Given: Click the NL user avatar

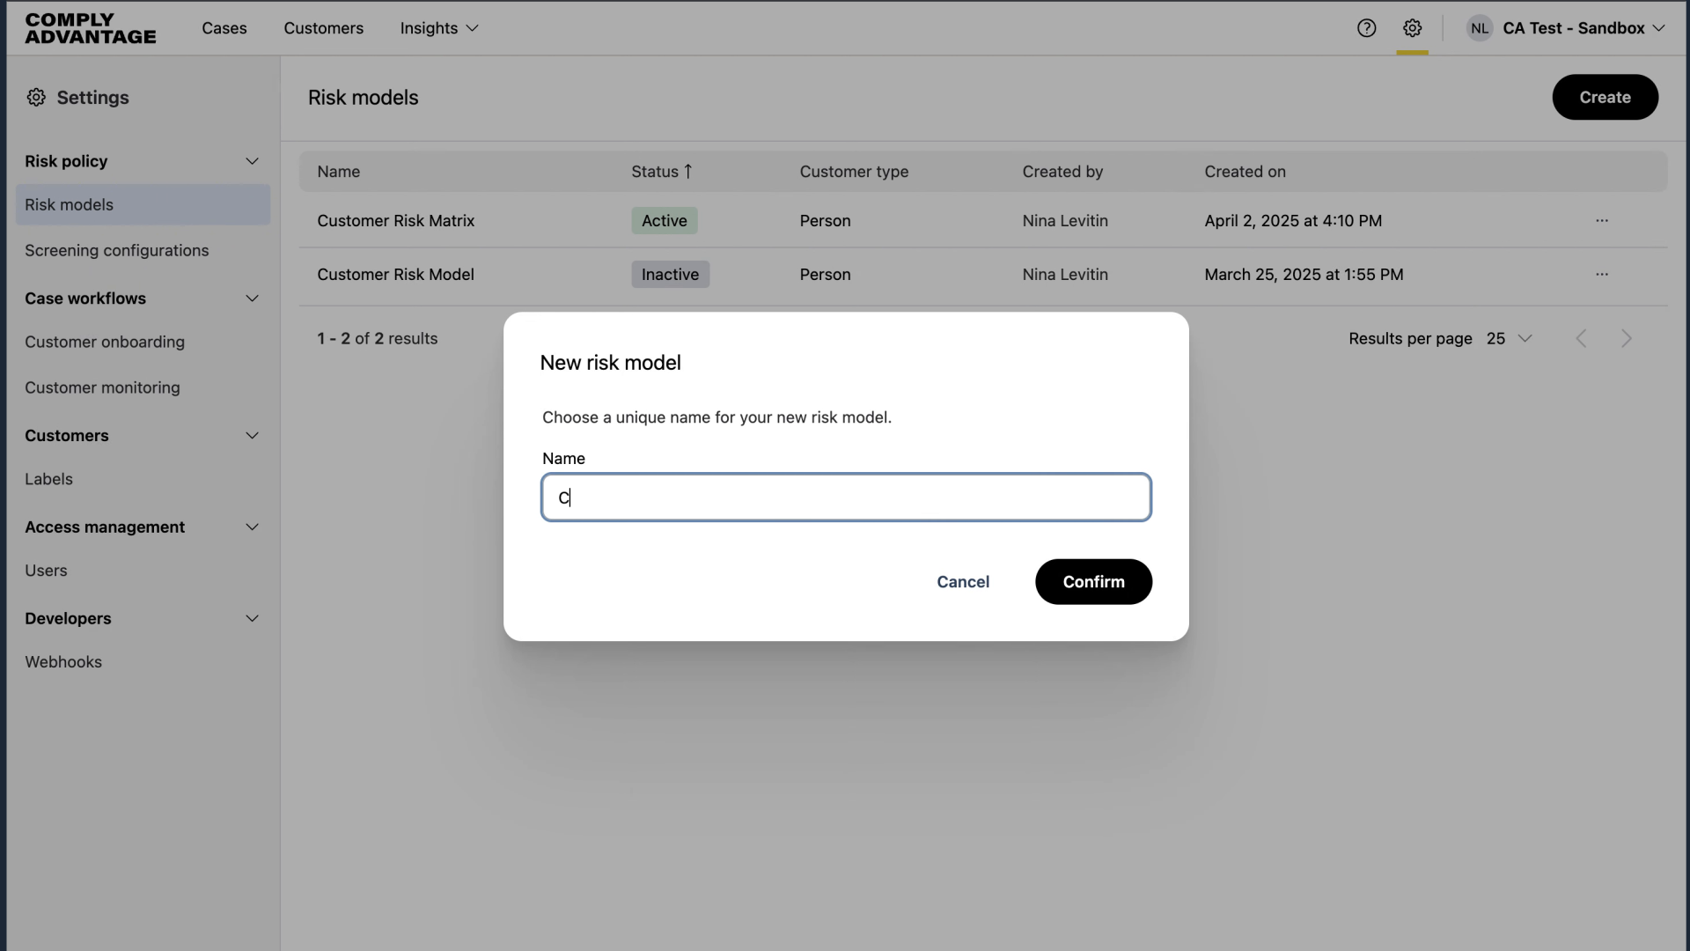Looking at the screenshot, I should (1480, 28).
